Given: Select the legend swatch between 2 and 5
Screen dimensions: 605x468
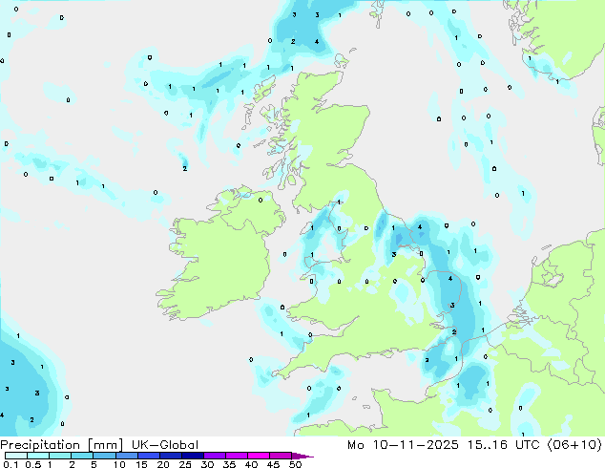Looking at the screenshot, I should coord(82,456).
